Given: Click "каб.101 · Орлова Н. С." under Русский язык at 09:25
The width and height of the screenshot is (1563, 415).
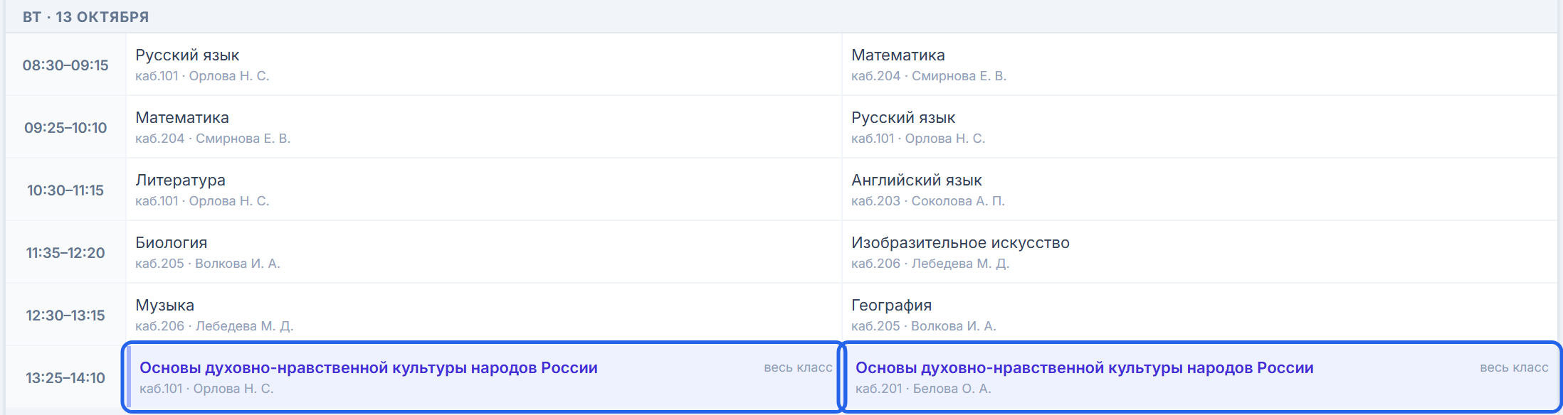Looking at the screenshot, I should click(918, 139).
